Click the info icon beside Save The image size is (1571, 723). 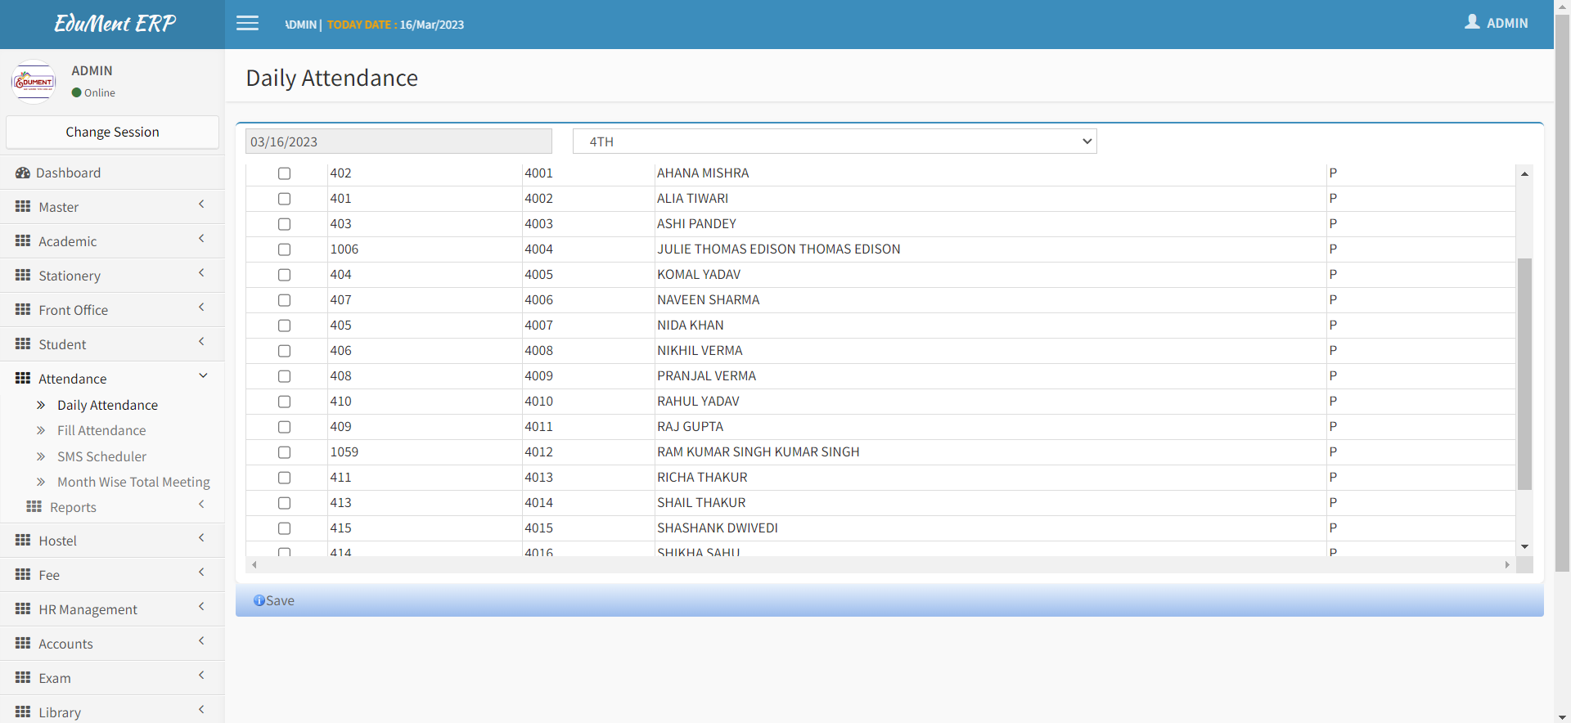pos(259,600)
